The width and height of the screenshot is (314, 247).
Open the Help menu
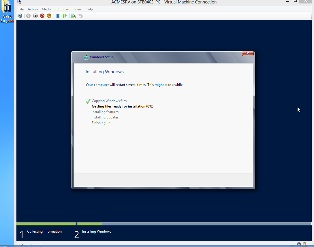[x=89, y=9]
